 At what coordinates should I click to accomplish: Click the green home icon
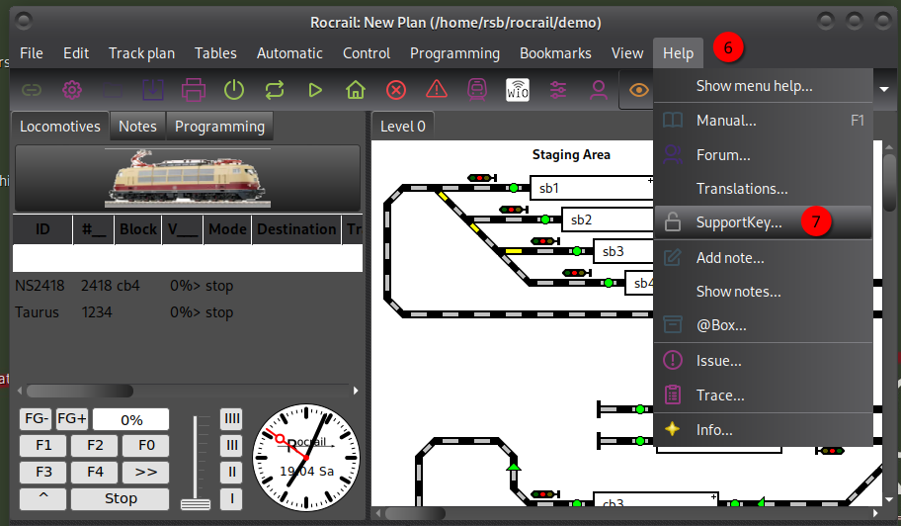[x=356, y=91]
